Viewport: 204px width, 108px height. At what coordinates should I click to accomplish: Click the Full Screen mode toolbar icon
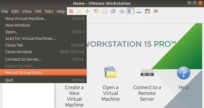[x=147, y=11]
